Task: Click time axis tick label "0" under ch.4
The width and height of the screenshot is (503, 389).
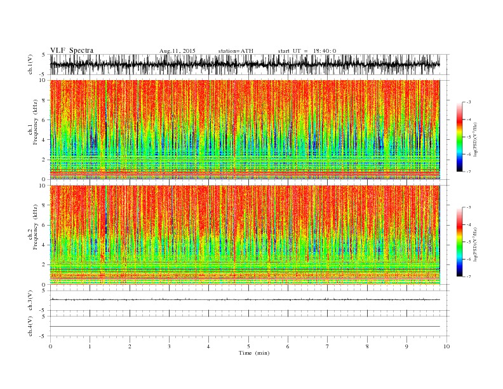Action: 50,346
